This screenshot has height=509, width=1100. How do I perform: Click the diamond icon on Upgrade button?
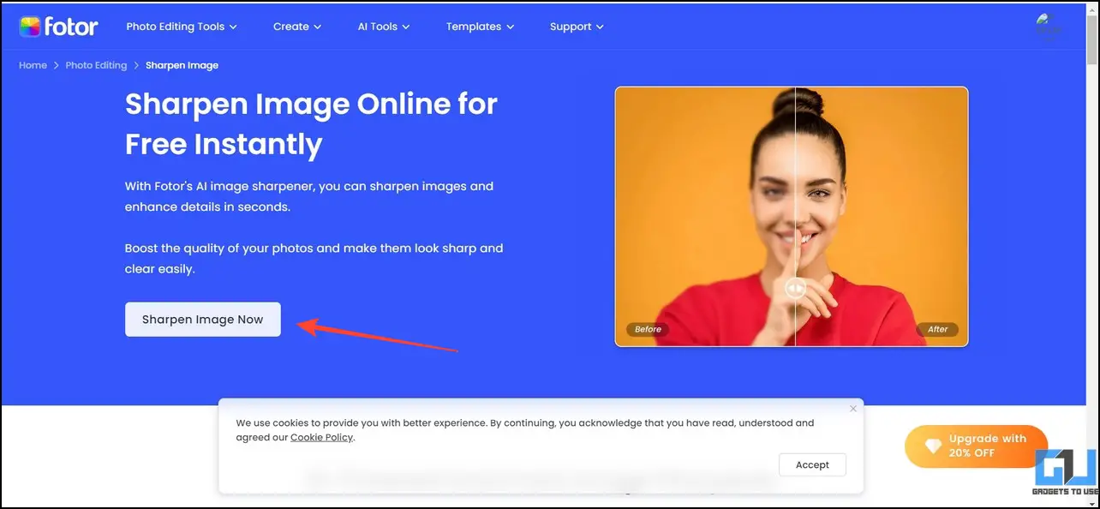932,446
